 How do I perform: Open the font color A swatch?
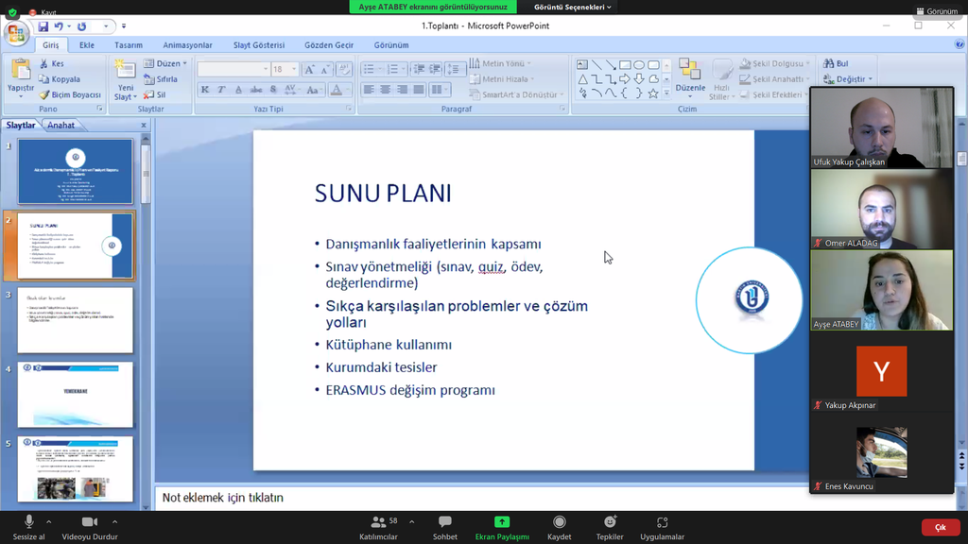337,90
